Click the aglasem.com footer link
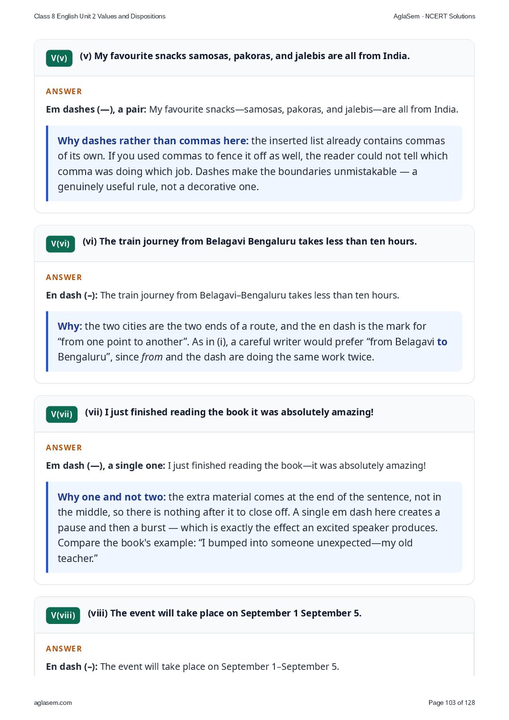This screenshot has height=720, width=509. point(53,702)
